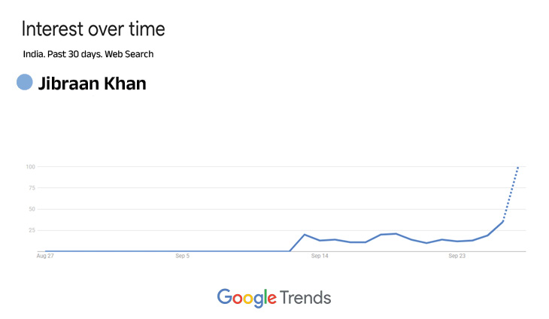Click the Web Search text

pyautogui.click(x=129, y=54)
